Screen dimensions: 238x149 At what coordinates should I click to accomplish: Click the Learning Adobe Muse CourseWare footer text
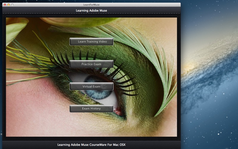click(x=91, y=145)
